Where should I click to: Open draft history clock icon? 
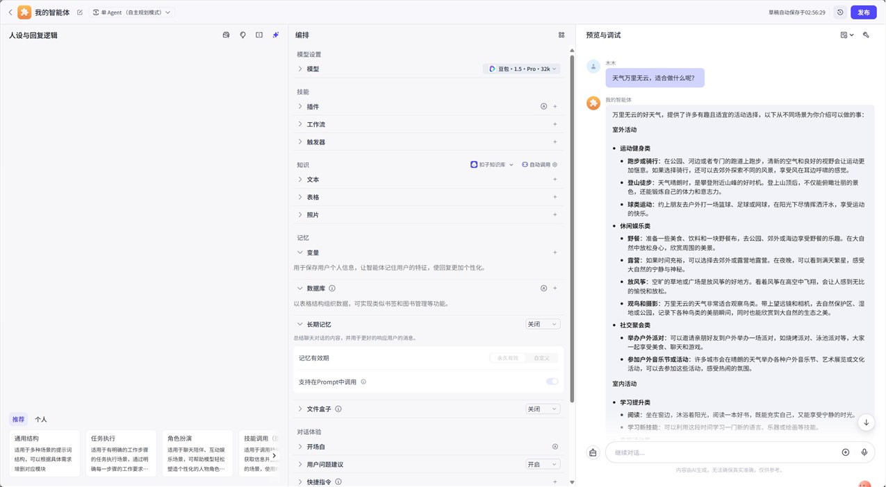coord(840,12)
